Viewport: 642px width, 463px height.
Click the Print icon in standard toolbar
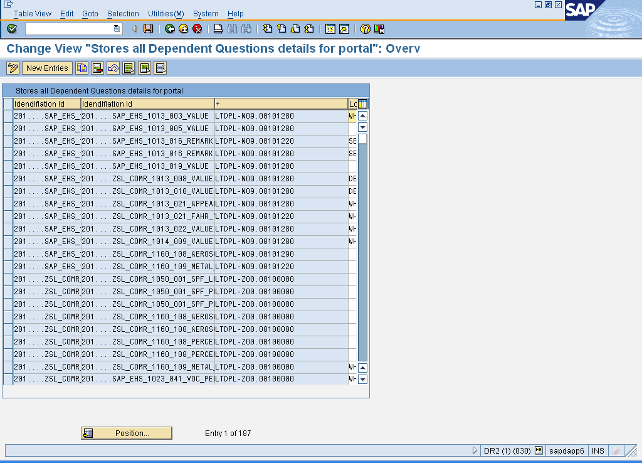(218, 29)
